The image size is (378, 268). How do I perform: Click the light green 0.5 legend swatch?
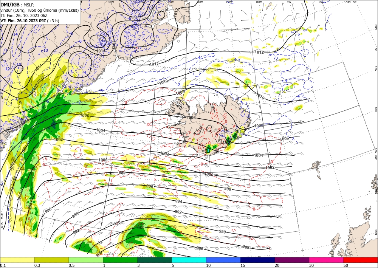pos(86,260)
